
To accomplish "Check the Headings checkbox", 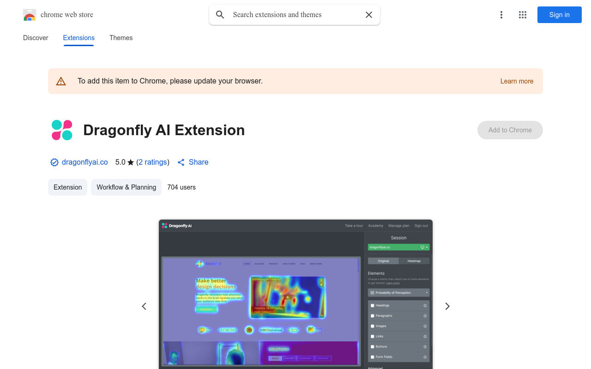I will point(373,305).
